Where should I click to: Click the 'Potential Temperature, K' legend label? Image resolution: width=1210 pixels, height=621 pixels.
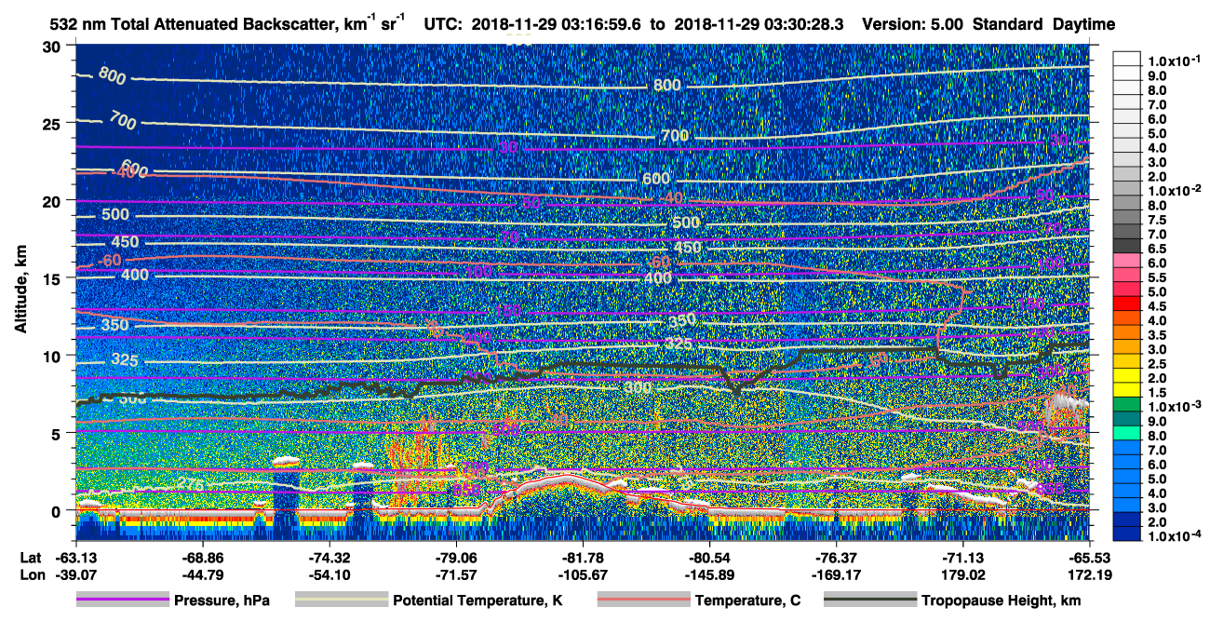[x=477, y=601]
